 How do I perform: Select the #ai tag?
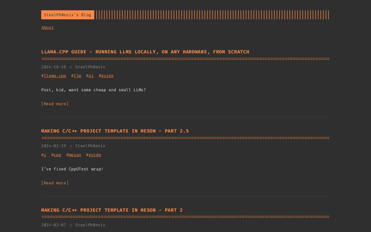click(91, 76)
